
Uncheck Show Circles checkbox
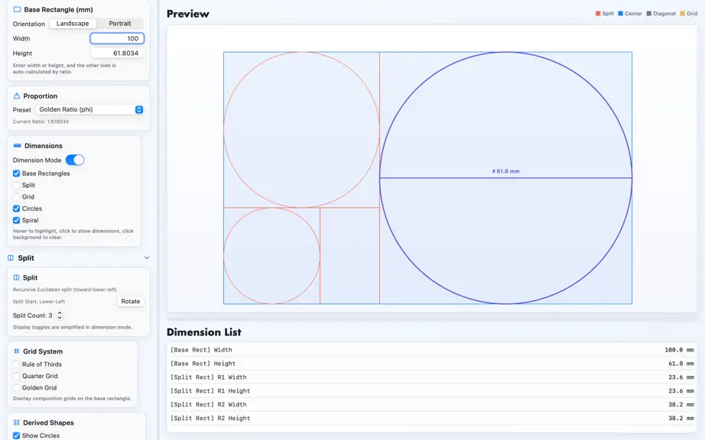(17, 435)
